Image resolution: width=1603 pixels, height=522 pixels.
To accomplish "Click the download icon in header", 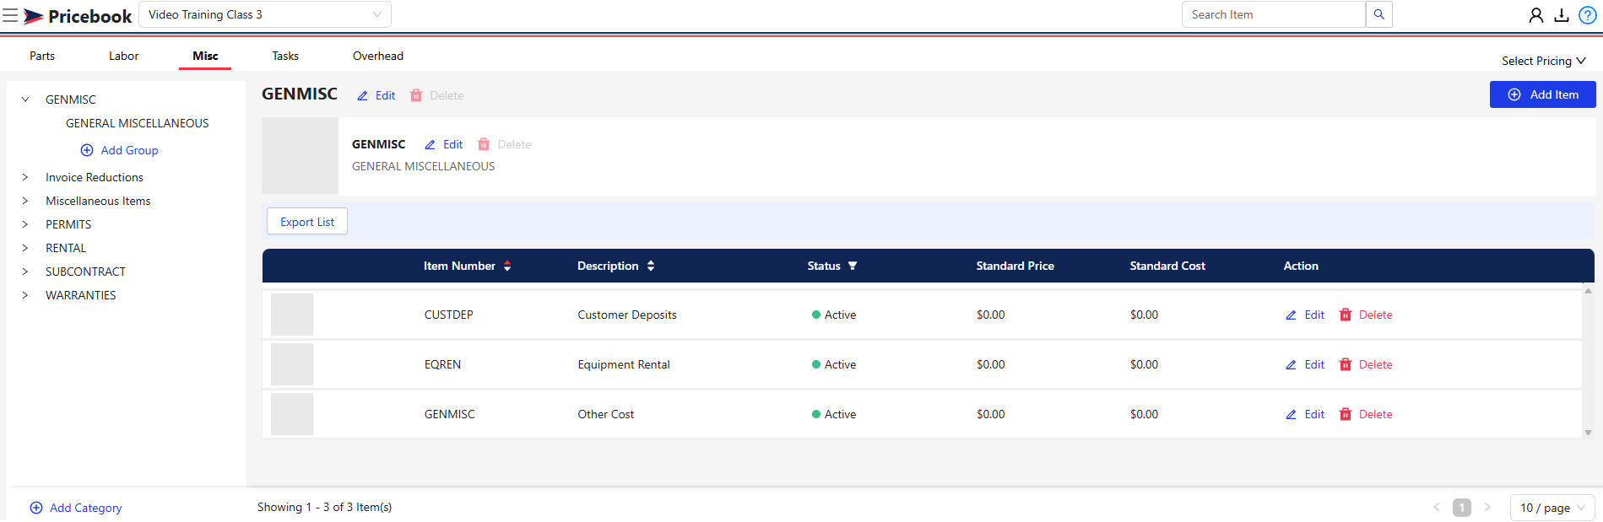I will (x=1562, y=15).
